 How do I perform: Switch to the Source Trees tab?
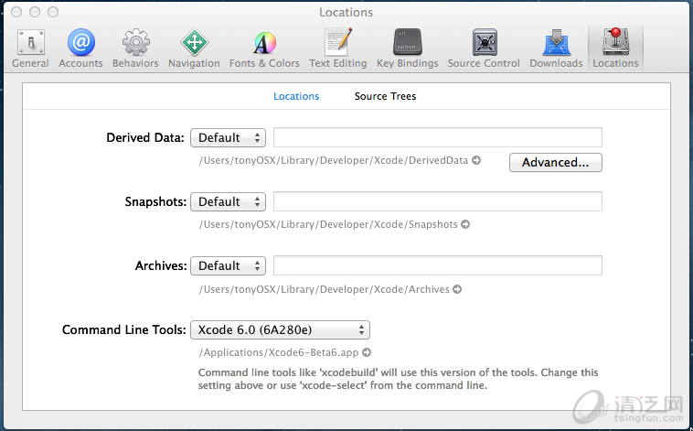pos(385,96)
